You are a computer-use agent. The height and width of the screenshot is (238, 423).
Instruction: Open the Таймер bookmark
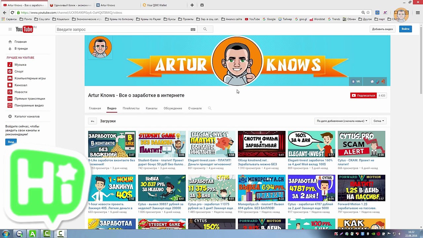[285, 19]
